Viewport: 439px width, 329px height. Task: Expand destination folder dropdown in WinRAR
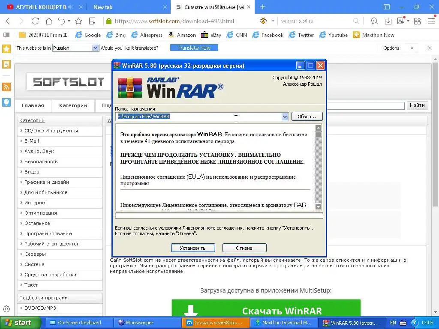coord(285,117)
